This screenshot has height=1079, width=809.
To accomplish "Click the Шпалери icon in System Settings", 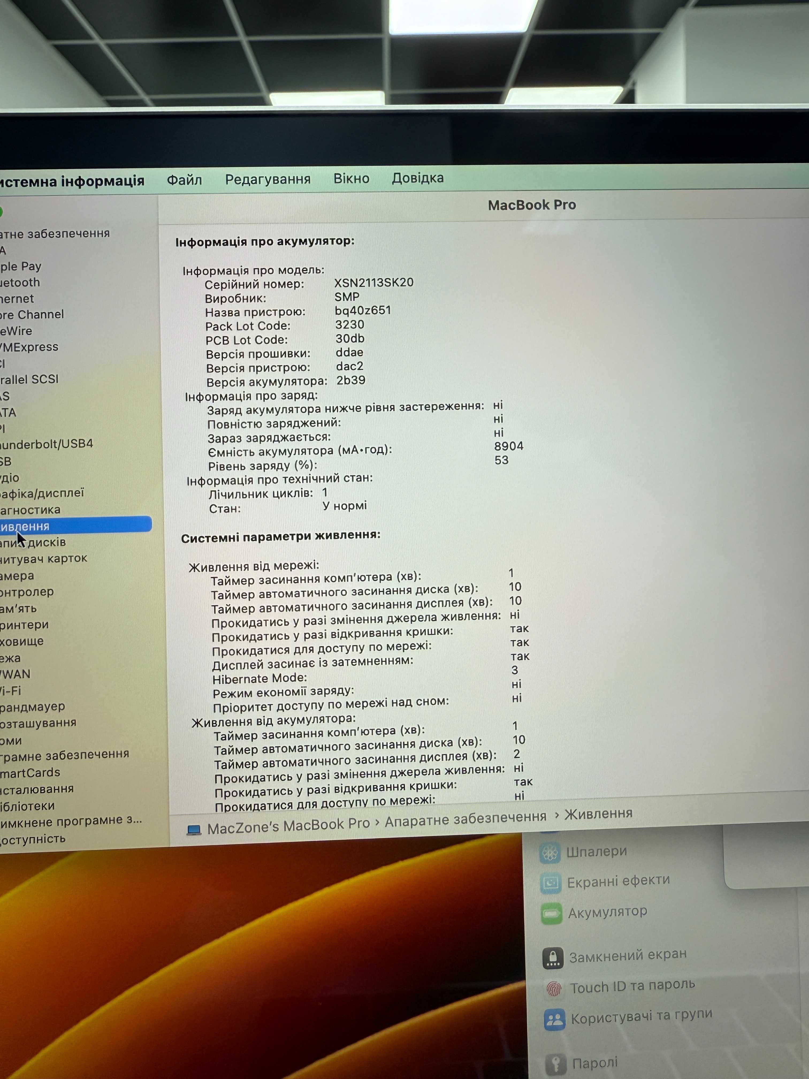I will [x=551, y=853].
